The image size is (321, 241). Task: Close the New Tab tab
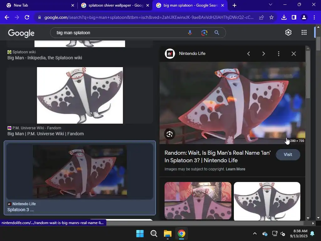[73, 5]
